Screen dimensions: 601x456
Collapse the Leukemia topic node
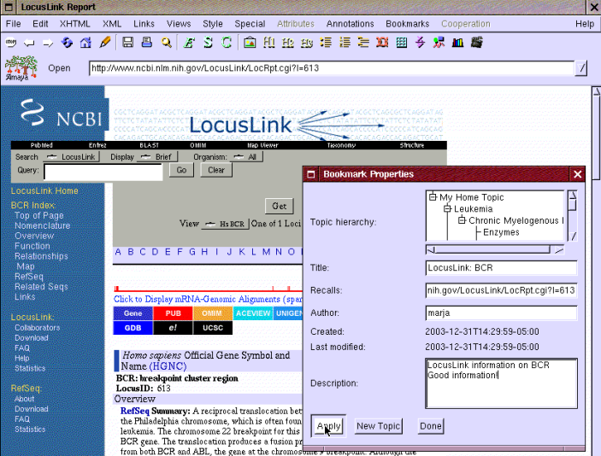(x=447, y=208)
